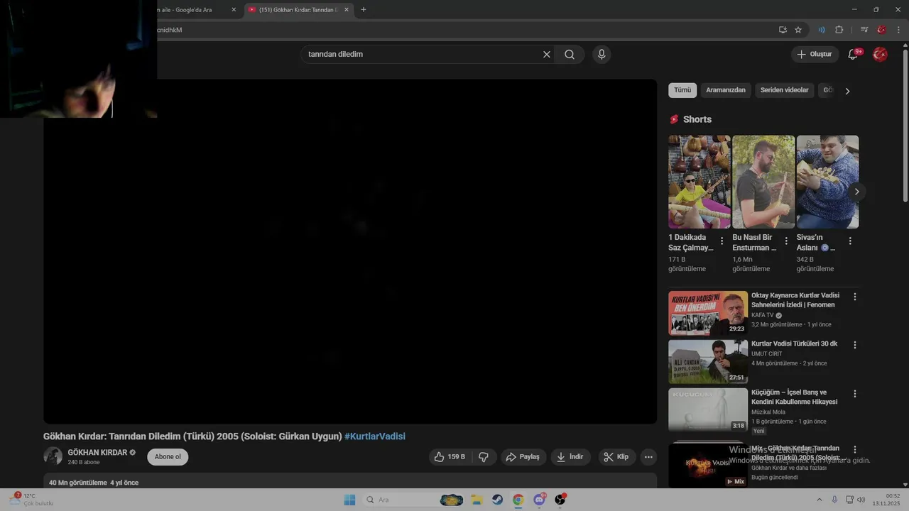
Task: Open options for the Gökhan Kırdar Mix
Action: tap(855, 450)
